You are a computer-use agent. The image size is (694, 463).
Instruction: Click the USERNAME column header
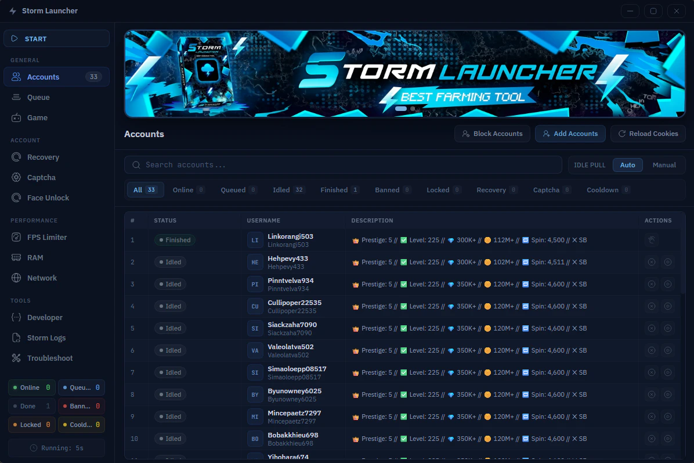click(x=263, y=220)
